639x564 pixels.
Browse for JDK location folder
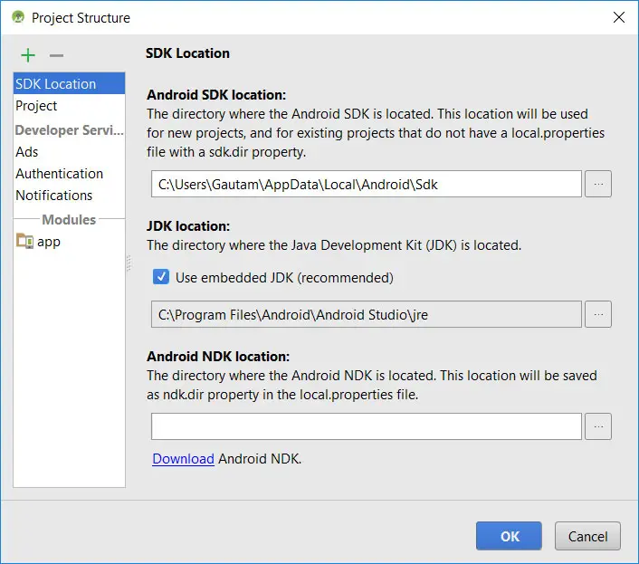(x=598, y=314)
